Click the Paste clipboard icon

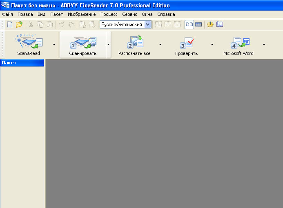50,24
